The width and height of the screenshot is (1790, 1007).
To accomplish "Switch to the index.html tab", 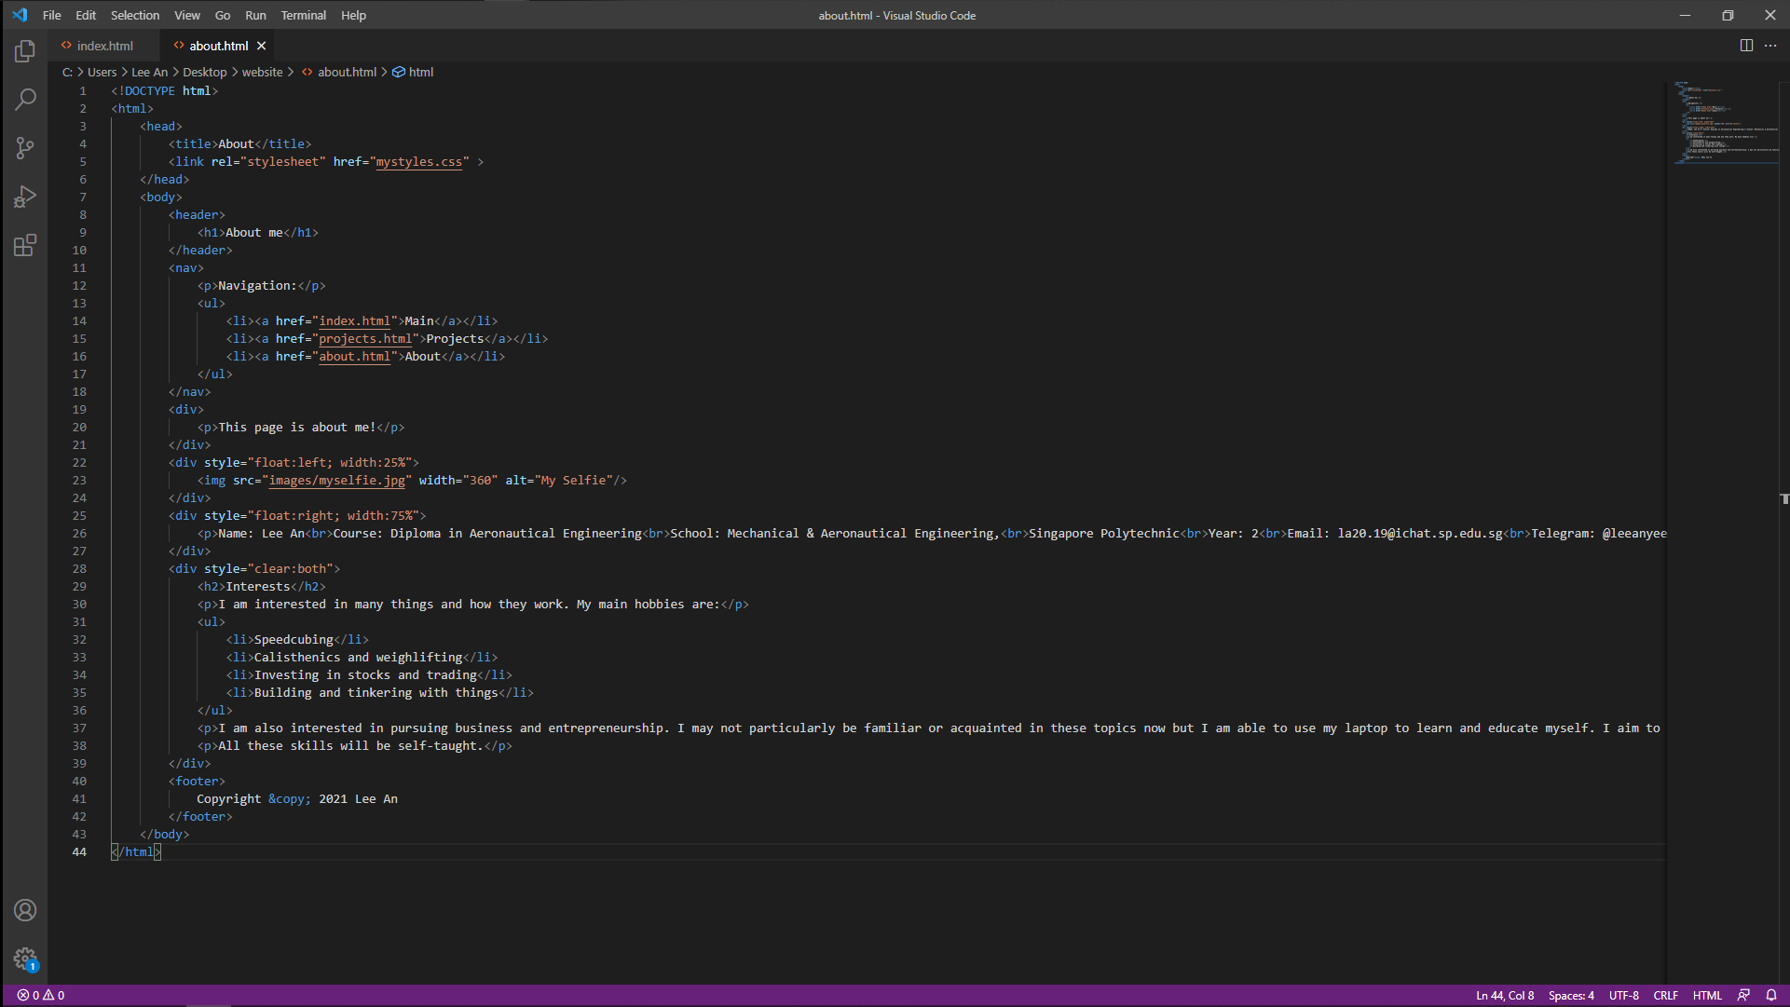I will coord(104,46).
